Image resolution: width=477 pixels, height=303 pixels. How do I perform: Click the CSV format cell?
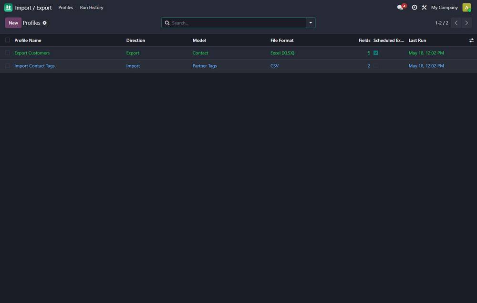tap(274, 66)
